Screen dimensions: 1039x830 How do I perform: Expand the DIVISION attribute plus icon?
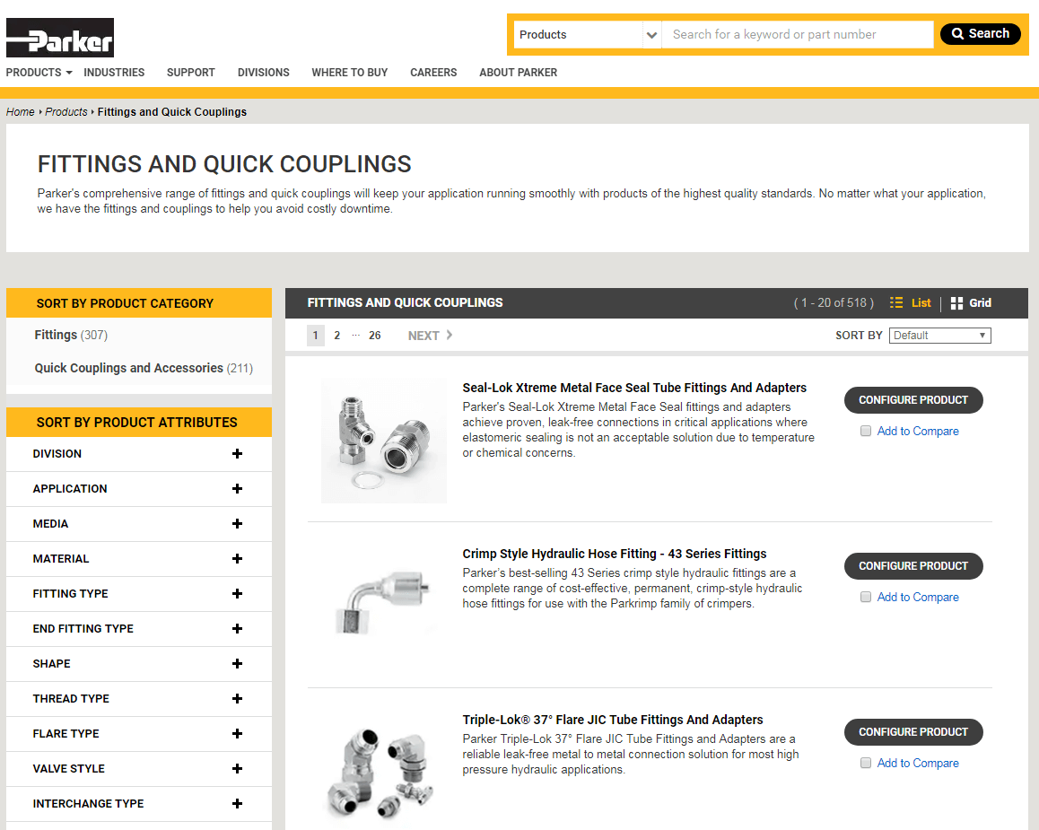[x=237, y=454]
